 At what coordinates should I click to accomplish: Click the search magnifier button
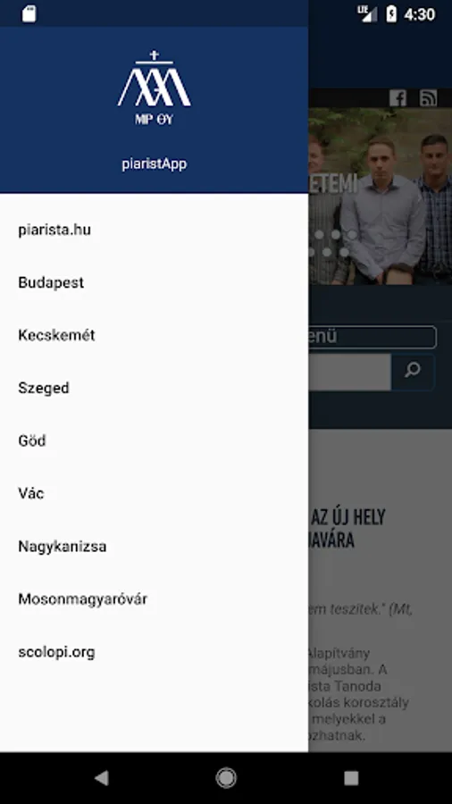(413, 372)
